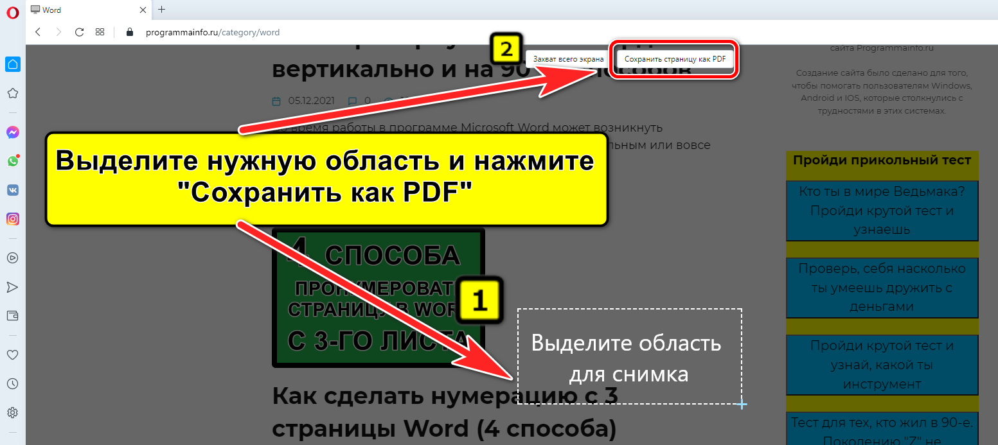The width and height of the screenshot is (998, 445).
Task: Open the Player sidebar icon
Action: click(12, 257)
